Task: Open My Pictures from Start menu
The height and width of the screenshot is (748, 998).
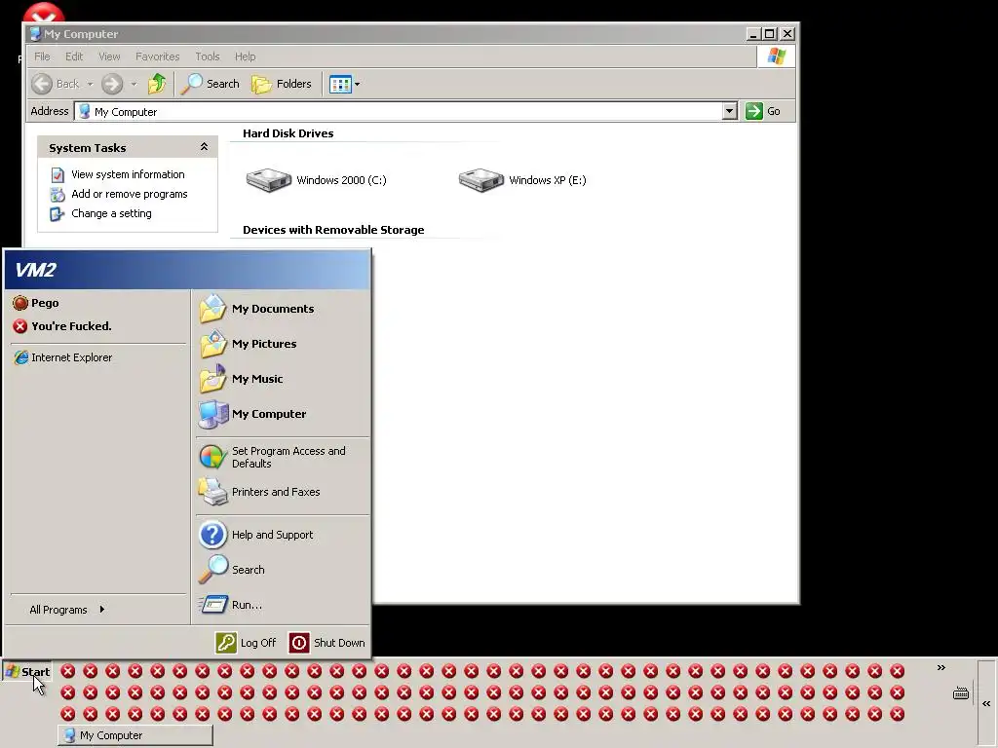Action: coord(283,344)
